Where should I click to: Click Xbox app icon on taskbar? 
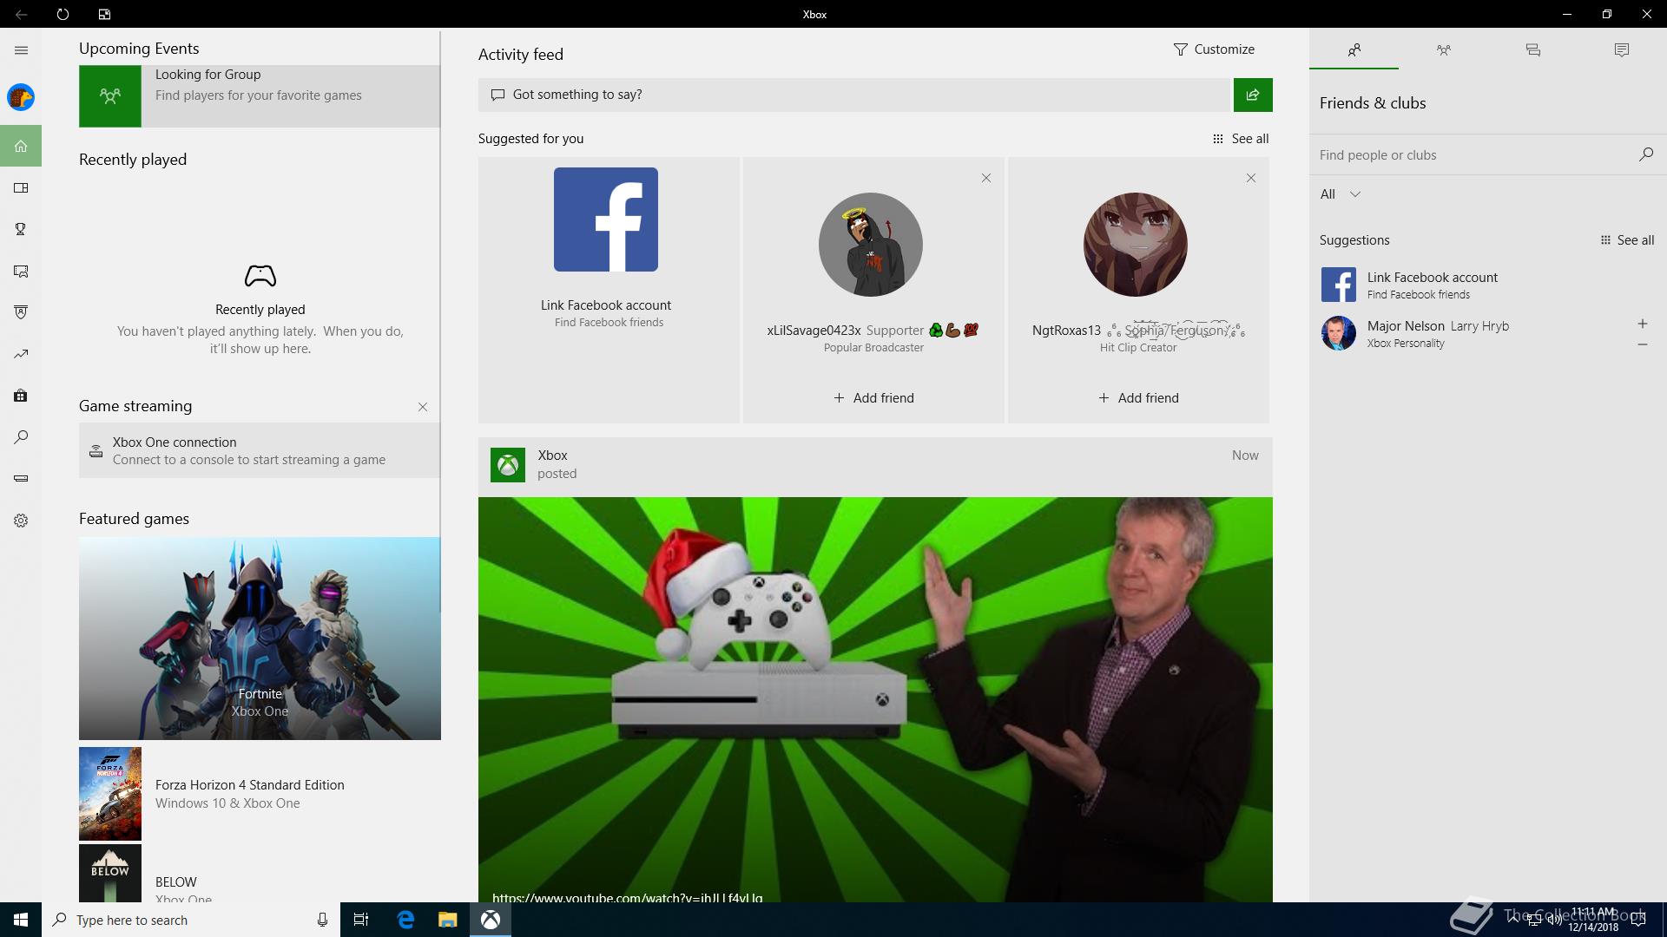click(x=491, y=920)
